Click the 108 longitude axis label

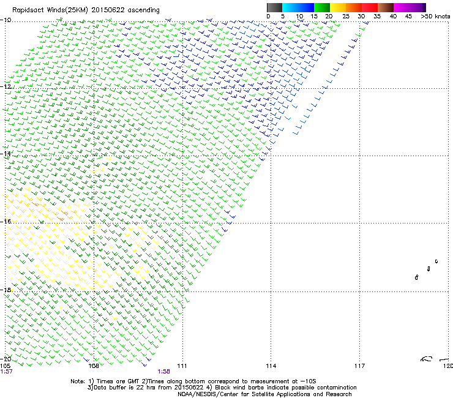(94, 366)
